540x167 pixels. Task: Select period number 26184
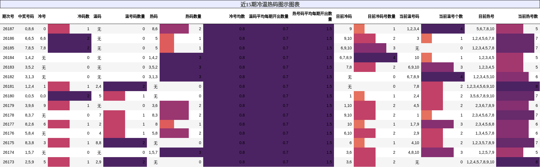8,58
